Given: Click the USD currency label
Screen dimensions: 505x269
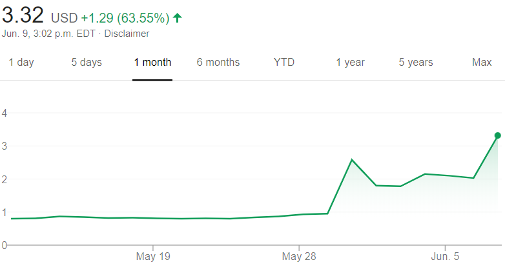Looking at the screenshot, I should 65,18.
